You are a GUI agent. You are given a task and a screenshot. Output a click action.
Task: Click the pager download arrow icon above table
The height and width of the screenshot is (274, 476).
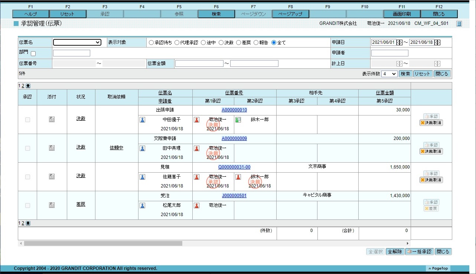coord(28,86)
